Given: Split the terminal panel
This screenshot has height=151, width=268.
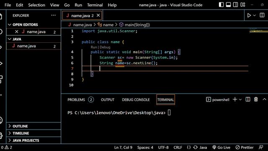Looking at the screenshot, I should pyautogui.click(x=248, y=99).
